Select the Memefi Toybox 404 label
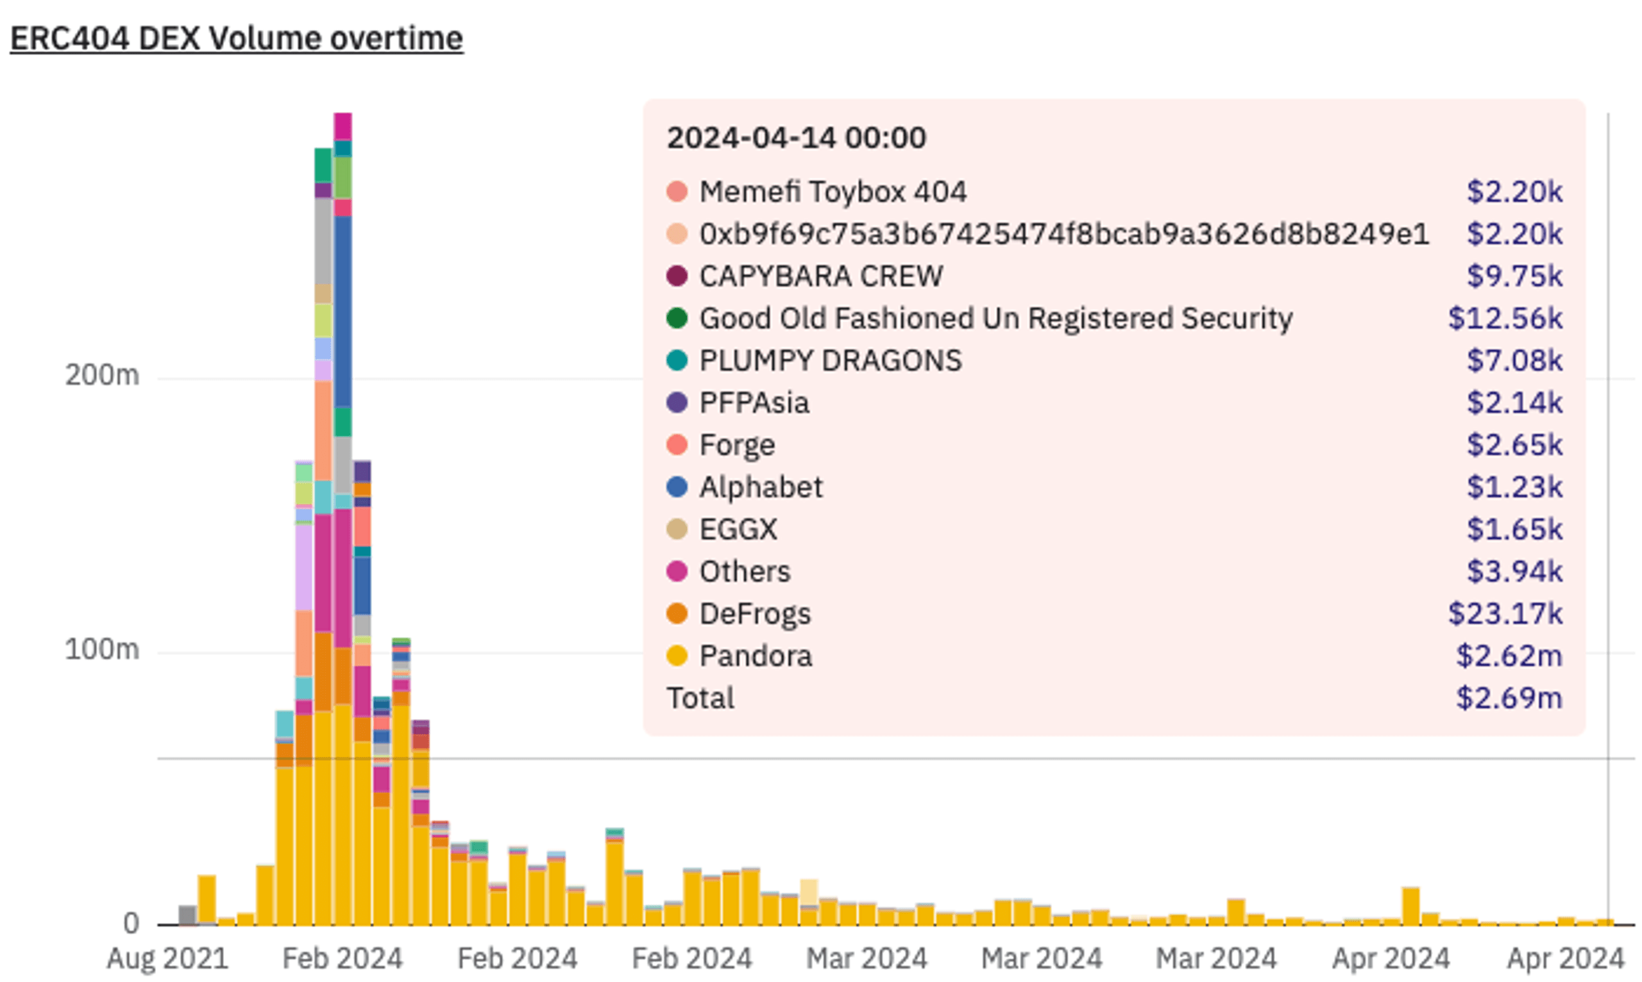 833,192
